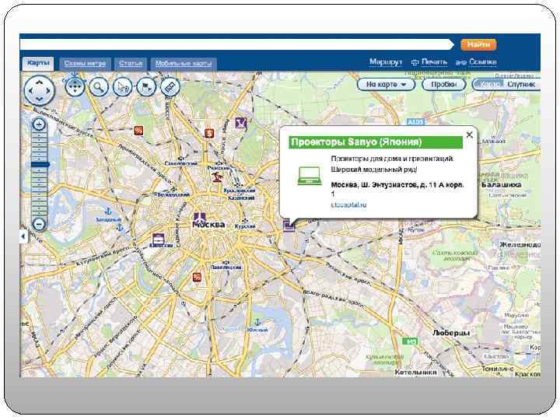Click the Балашиха city label

pyautogui.click(x=501, y=184)
